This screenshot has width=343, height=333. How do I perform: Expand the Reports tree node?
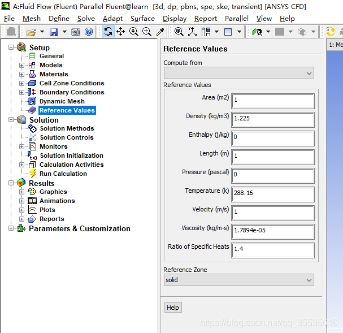pos(21,219)
